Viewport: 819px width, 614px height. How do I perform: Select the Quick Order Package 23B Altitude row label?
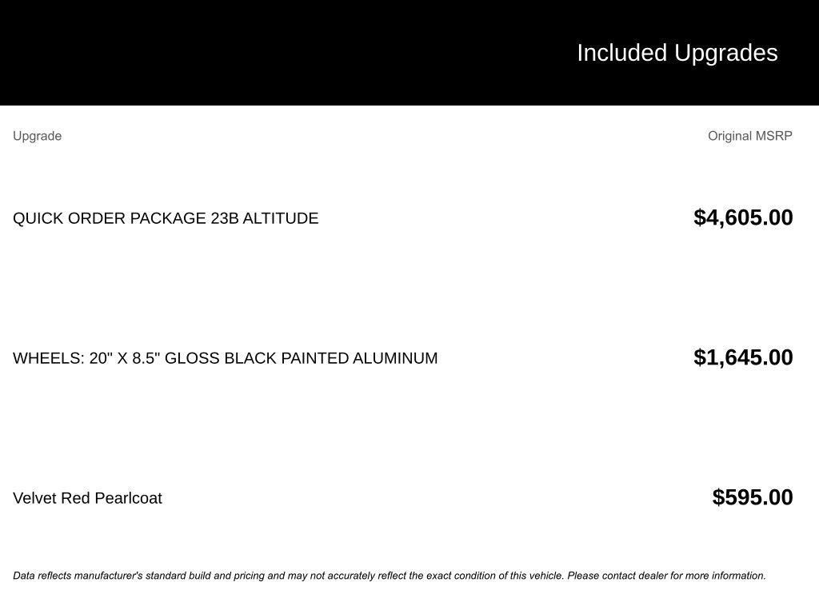pos(166,218)
